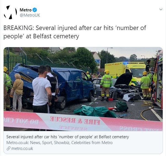Click the chain link icon beside metro.co.uk
The width and height of the screenshot is (166, 156).
[x=9, y=149]
